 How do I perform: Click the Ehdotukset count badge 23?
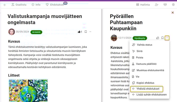65,3
